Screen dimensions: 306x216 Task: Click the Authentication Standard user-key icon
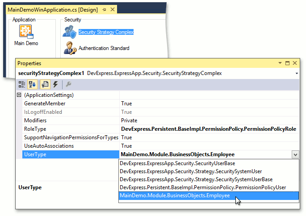point(70,48)
